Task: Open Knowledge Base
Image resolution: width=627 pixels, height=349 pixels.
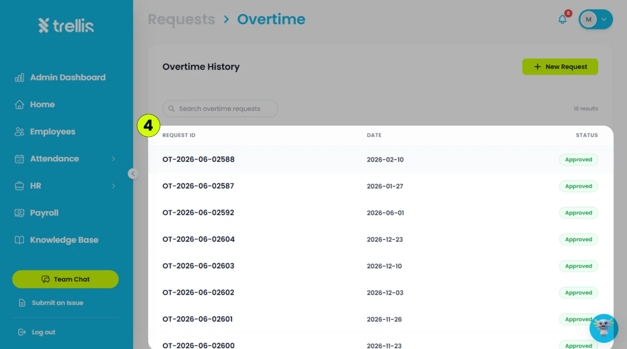Action: click(64, 240)
